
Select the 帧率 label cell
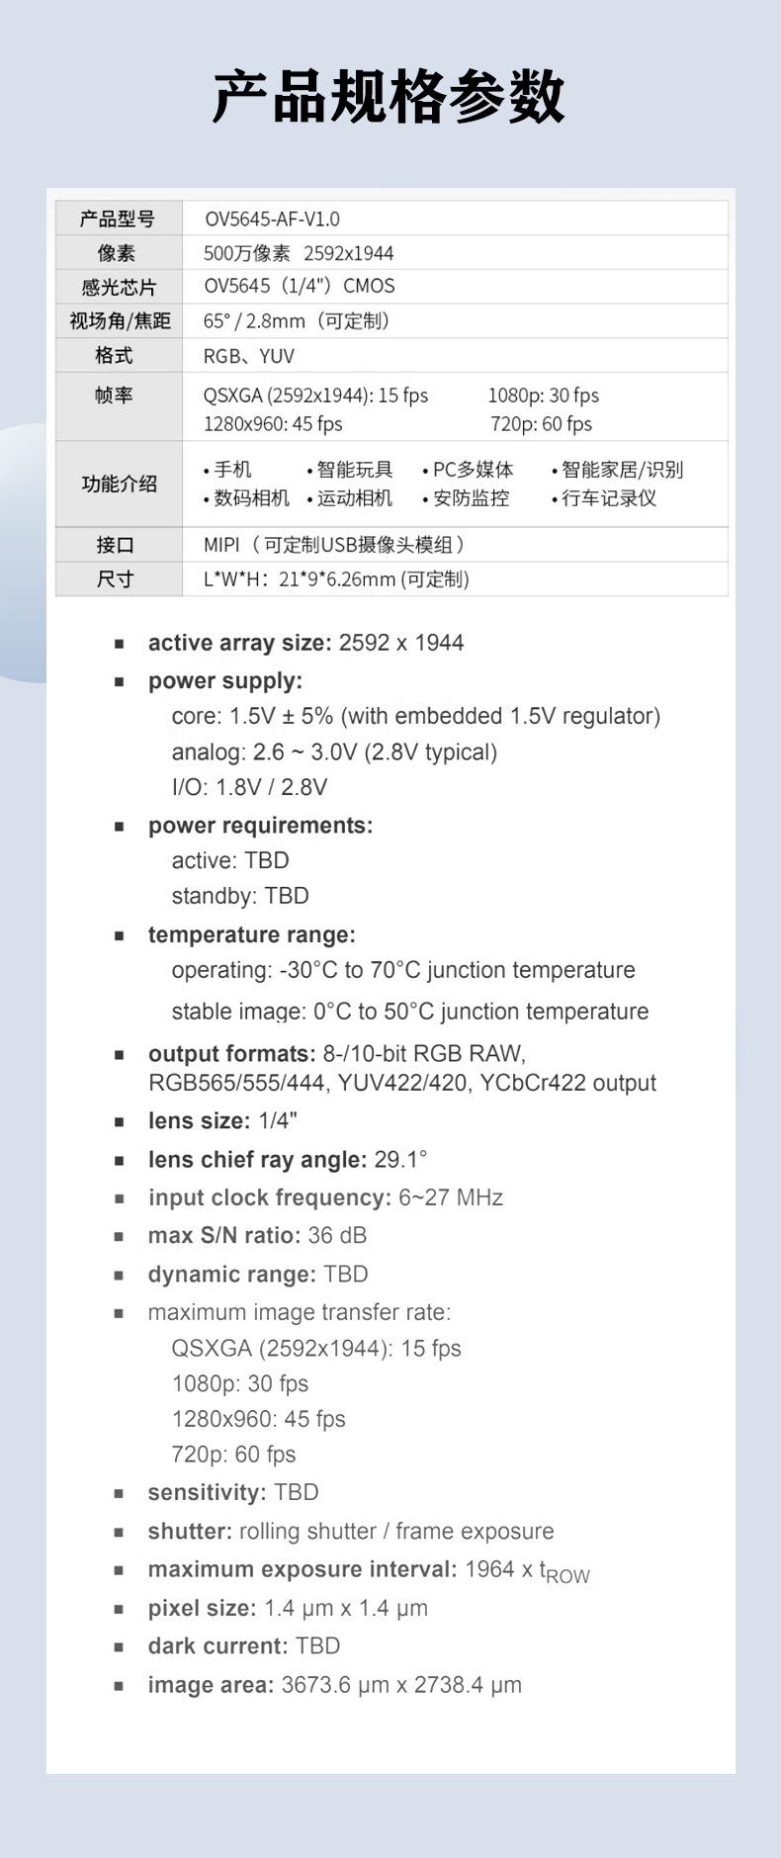coord(114,395)
